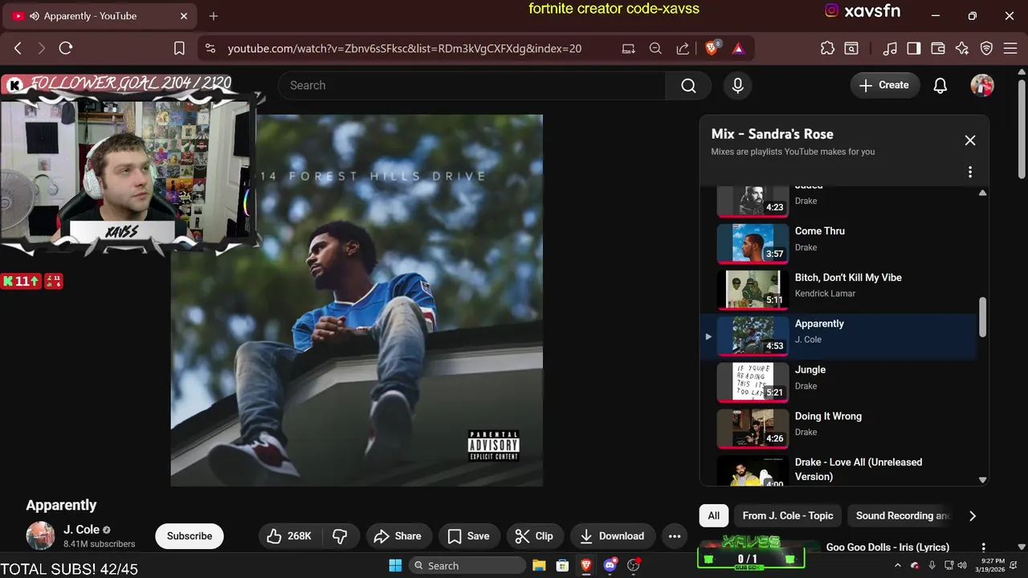This screenshot has width=1028, height=578.
Task: Open Microsoft Store from the taskbar
Action: (x=562, y=565)
